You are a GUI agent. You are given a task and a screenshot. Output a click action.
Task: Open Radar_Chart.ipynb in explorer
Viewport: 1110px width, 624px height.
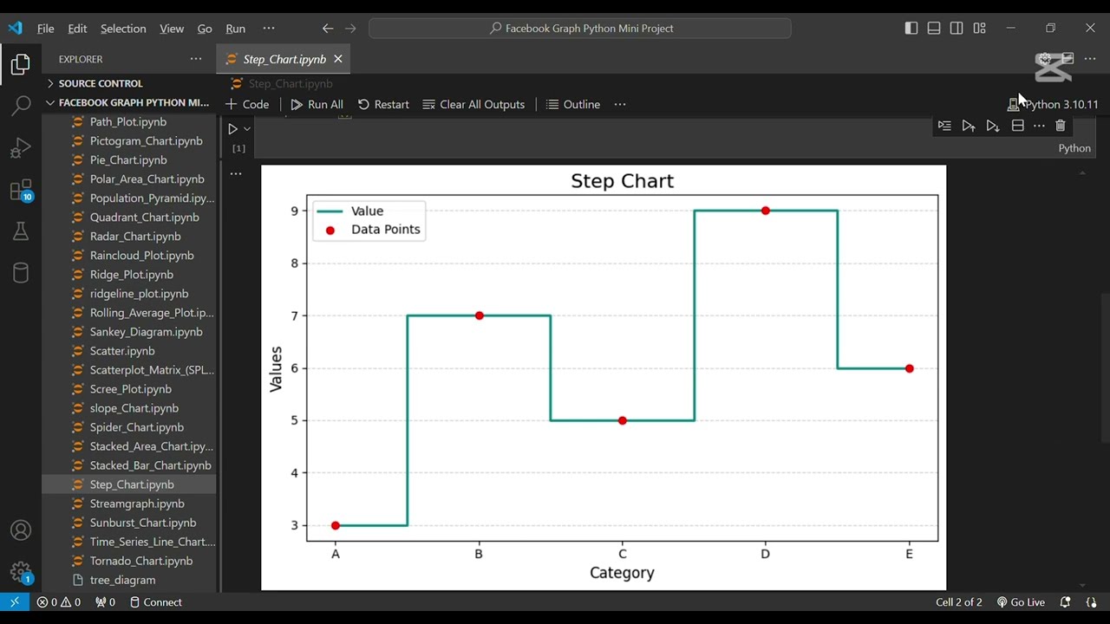pos(135,237)
